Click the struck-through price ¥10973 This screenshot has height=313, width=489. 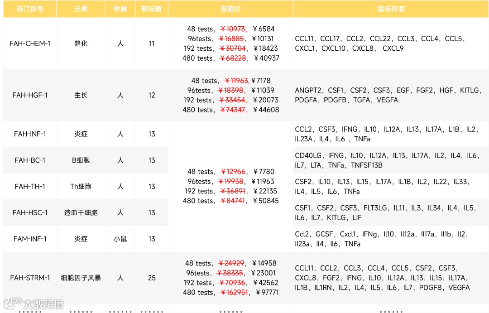(x=233, y=29)
